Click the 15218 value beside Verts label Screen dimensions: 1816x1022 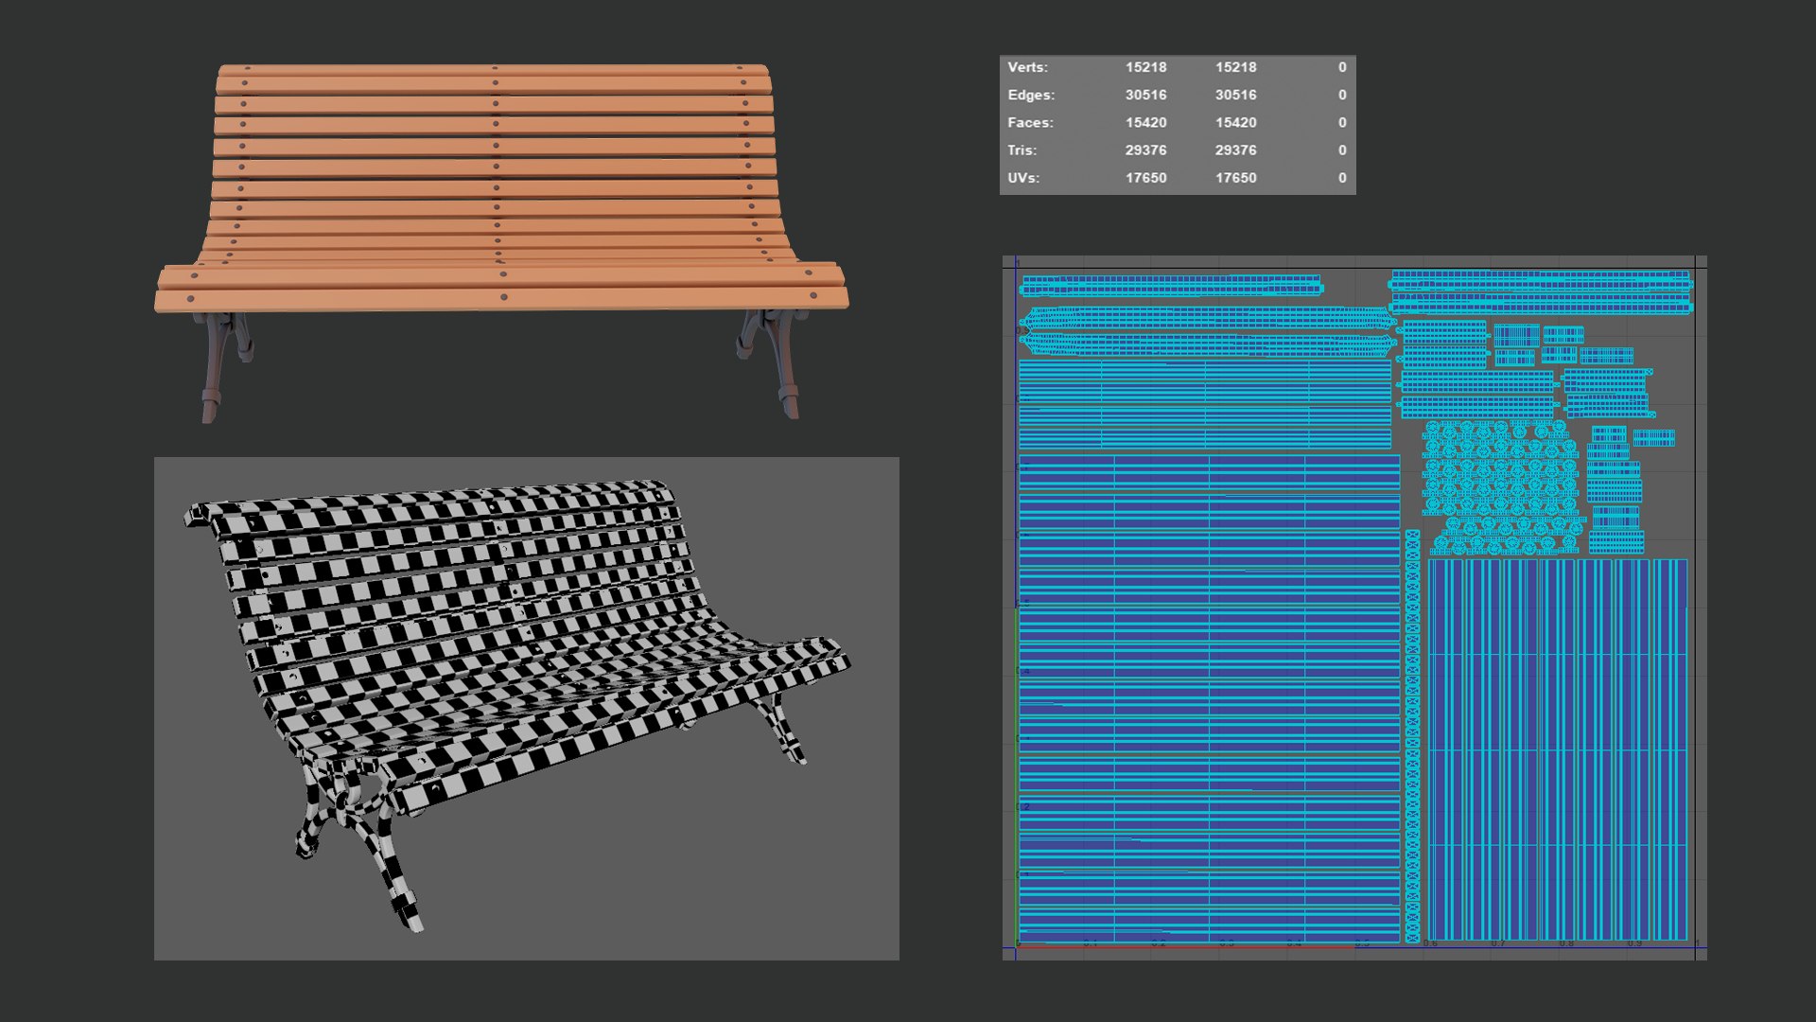click(1145, 67)
